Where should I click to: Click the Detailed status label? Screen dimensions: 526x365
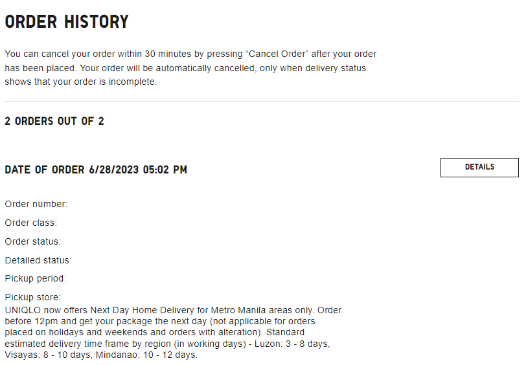(x=38, y=260)
